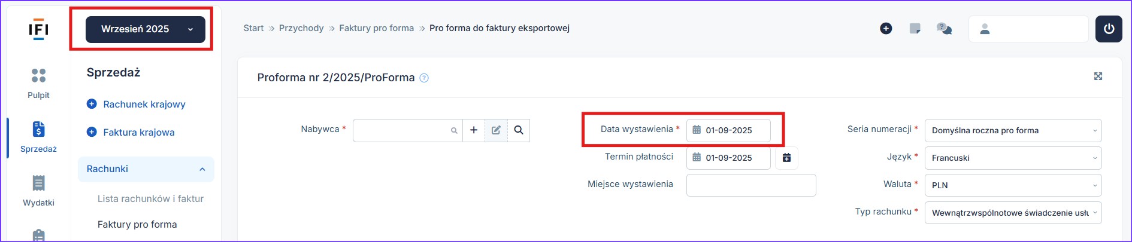This screenshot has width=1132, height=242.
Task: Expand the form to fullscreen
Action: click(1098, 76)
